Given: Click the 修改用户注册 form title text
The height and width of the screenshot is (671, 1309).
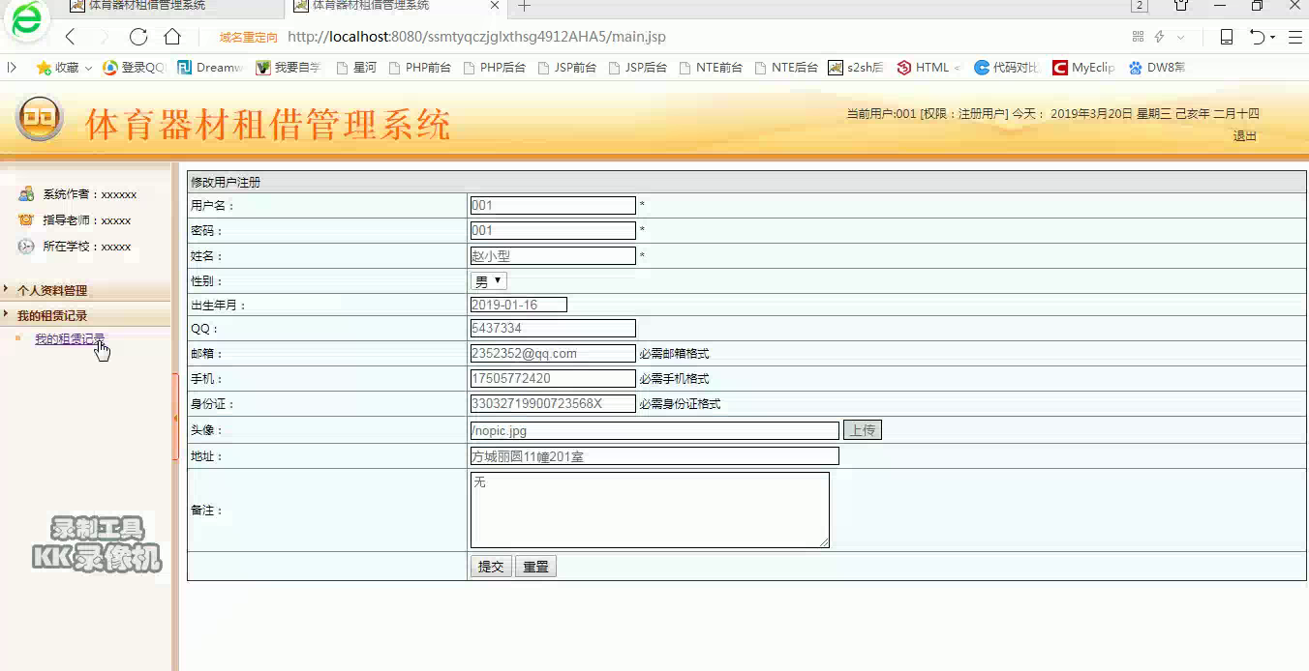Looking at the screenshot, I should tap(226, 182).
